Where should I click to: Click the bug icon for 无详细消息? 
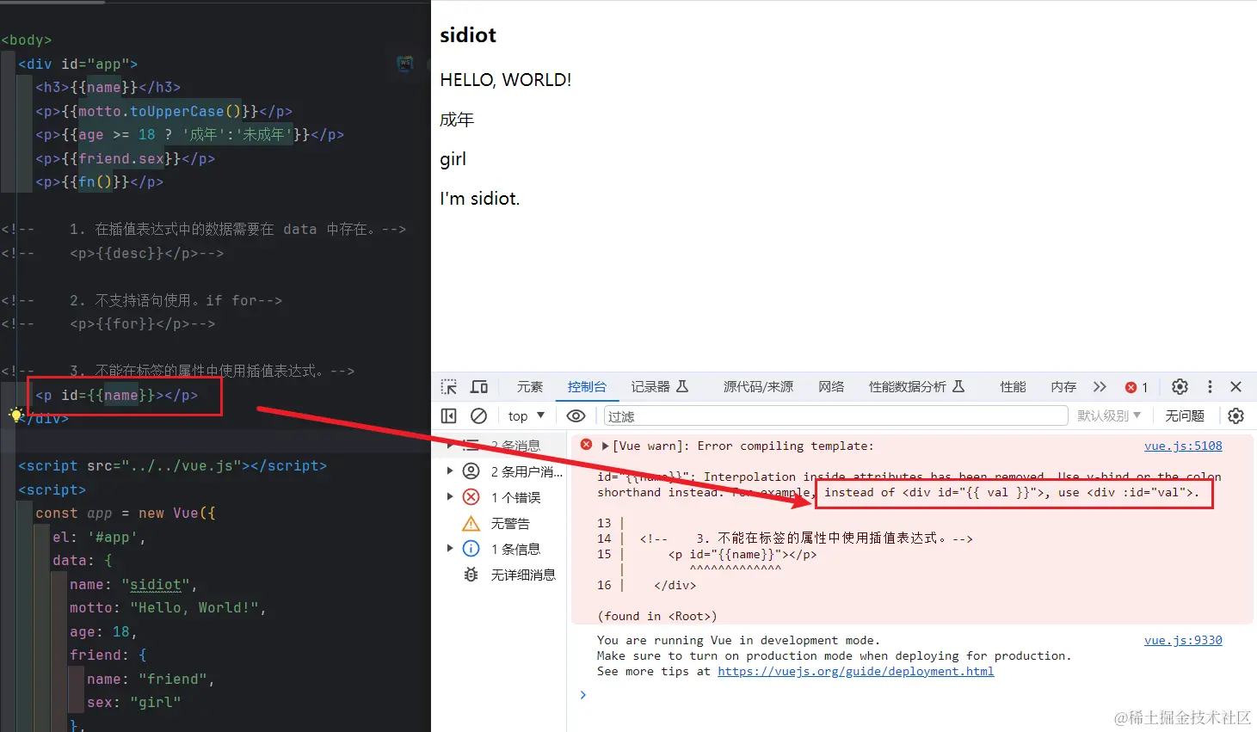click(471, 575)
